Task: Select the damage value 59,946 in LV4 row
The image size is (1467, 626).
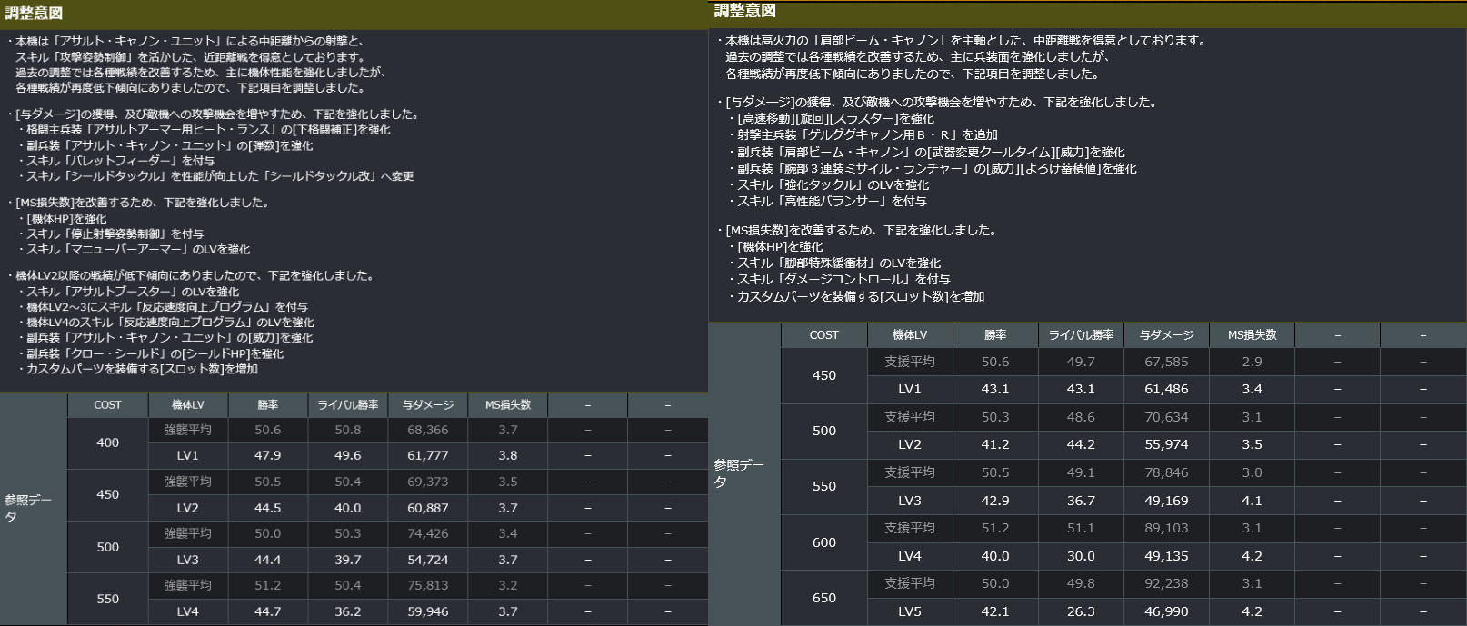Action: pos(427,611)
